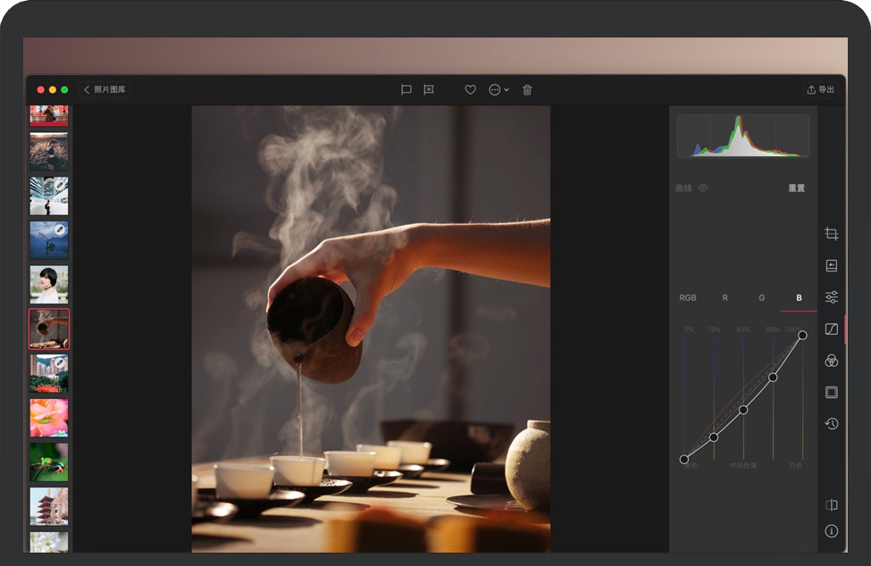The image size is (871, 566).
Task: Select the G channel curve tab
Action: 761,298
